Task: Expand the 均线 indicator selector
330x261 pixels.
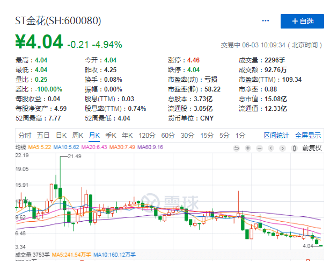Action: (20, 147)
